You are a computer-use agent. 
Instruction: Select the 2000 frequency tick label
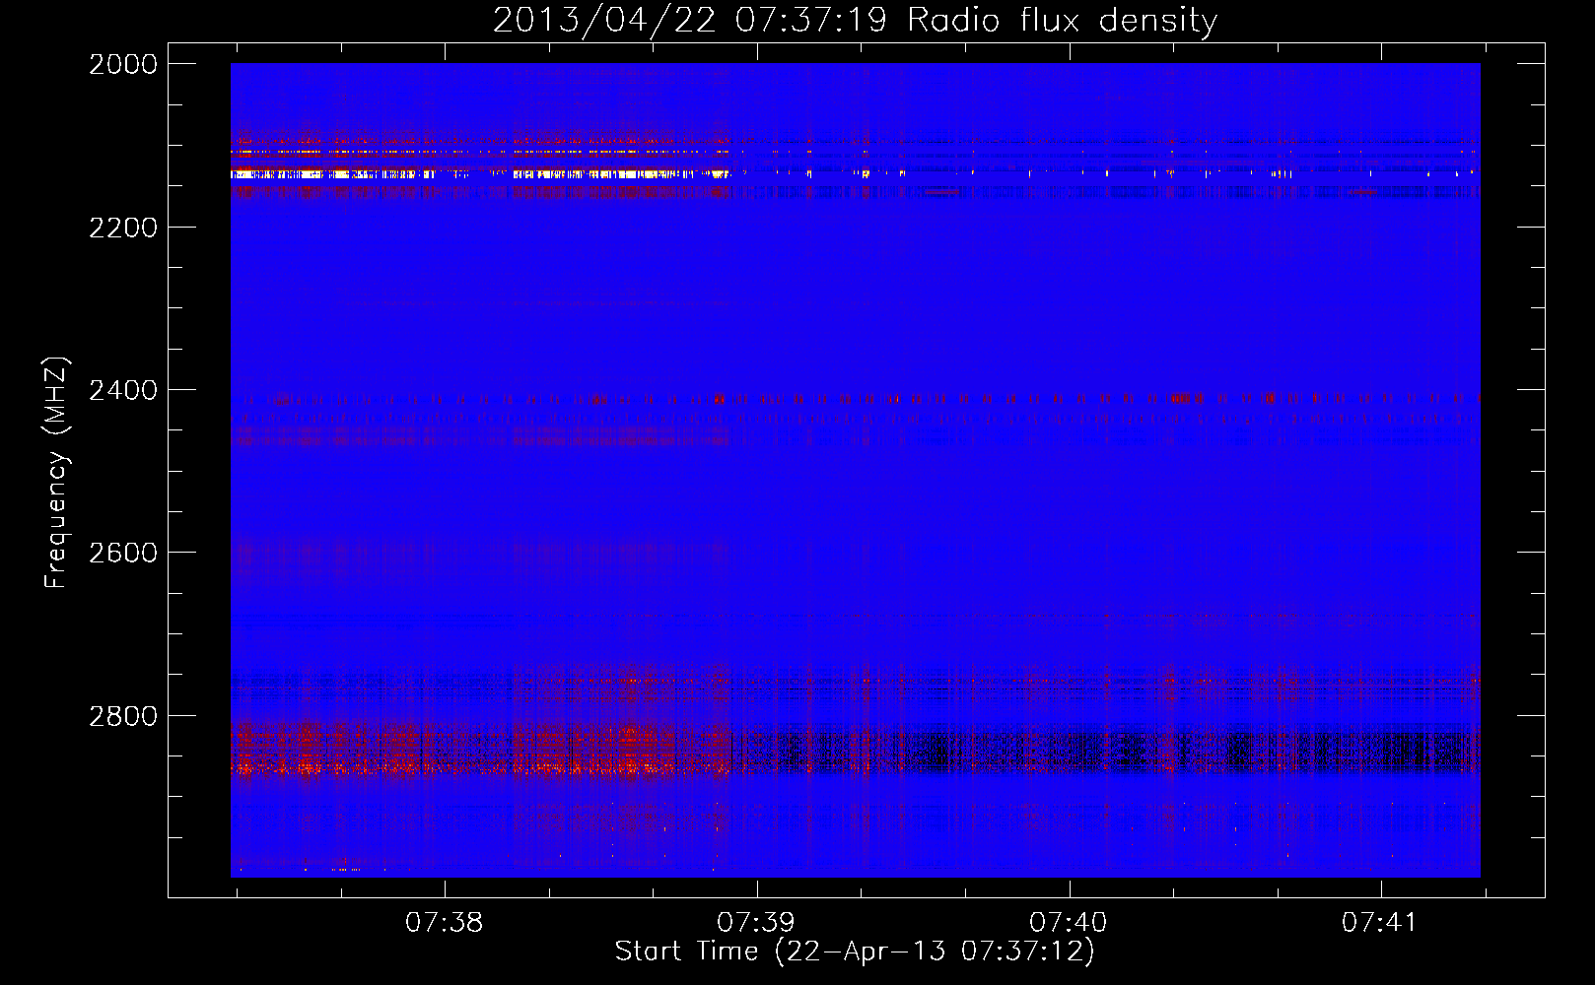click(123, 64)
